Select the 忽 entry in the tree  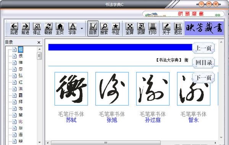(21, 69)
